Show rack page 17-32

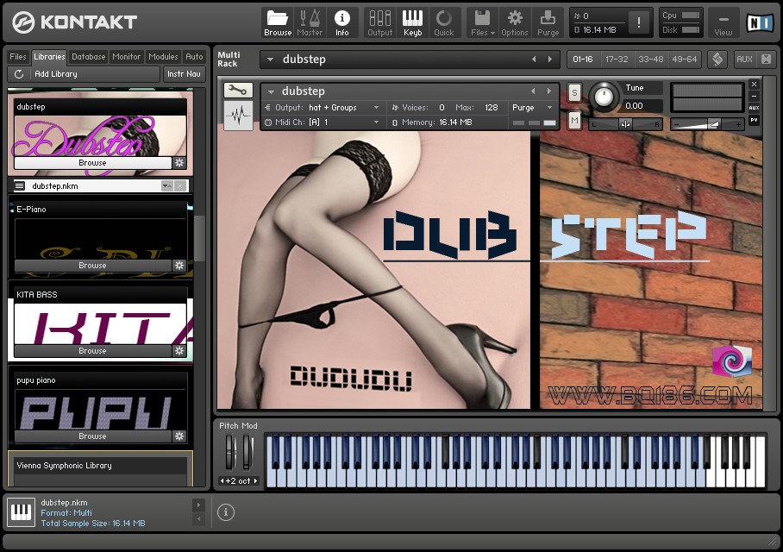(x=617, y=60)
